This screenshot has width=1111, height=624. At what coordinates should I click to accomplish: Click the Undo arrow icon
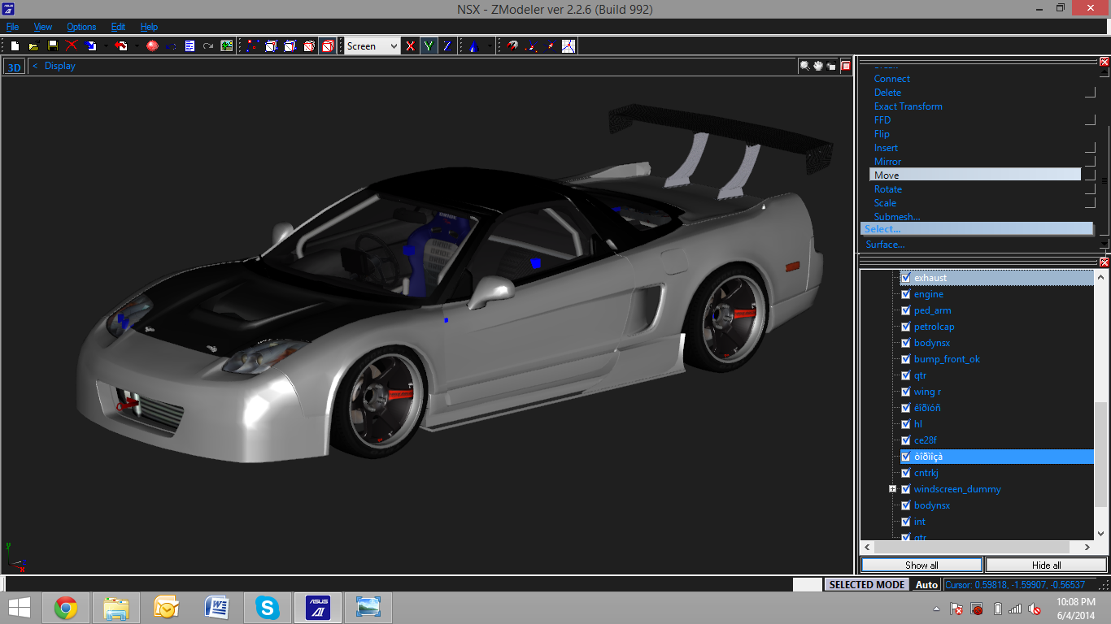pos(171,46)
